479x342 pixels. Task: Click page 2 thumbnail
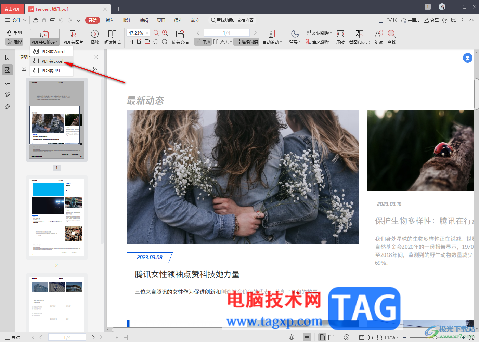pos(57,217)
